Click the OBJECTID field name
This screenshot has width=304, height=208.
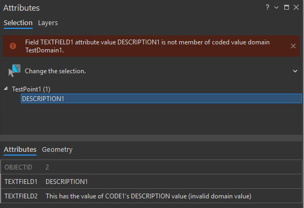(18, 167)
